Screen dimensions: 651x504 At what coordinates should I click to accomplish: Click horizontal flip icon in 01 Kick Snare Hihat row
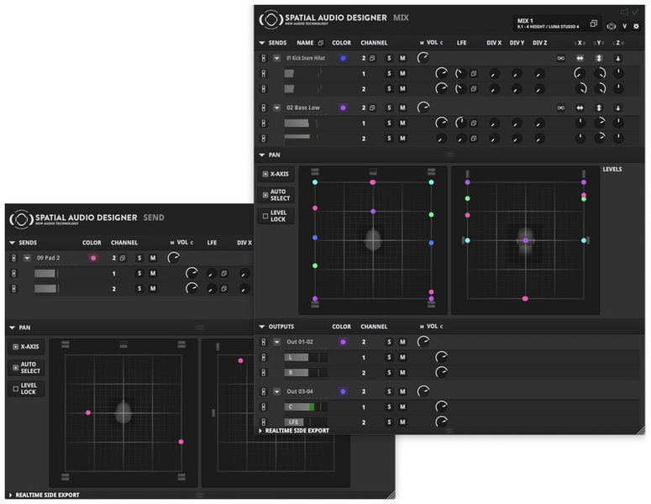pos(580,58)
